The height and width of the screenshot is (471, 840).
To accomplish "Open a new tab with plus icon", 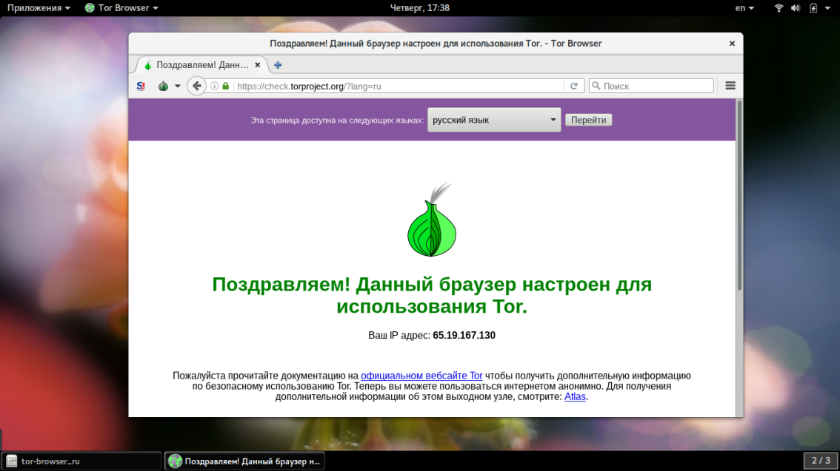I will tap(278, 65).
